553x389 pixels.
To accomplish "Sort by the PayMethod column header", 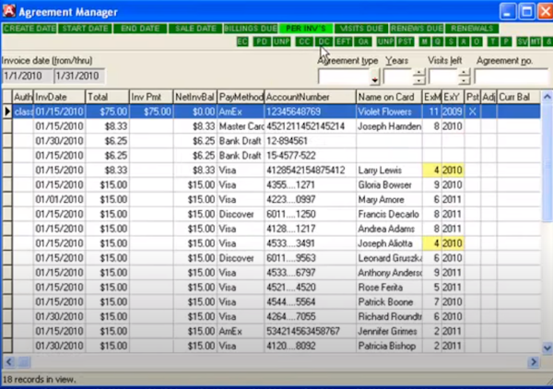I will (241, 96).
